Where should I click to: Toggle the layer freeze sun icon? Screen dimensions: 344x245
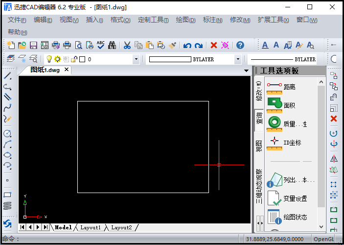coord(57,59)
